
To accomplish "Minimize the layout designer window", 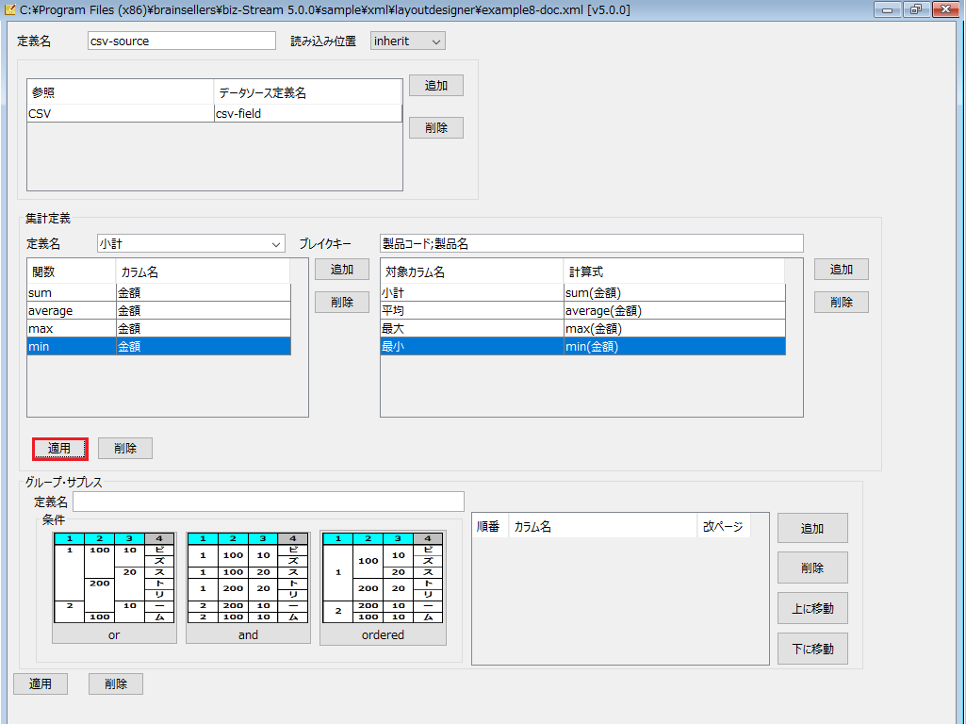I will tap(887, 9).
